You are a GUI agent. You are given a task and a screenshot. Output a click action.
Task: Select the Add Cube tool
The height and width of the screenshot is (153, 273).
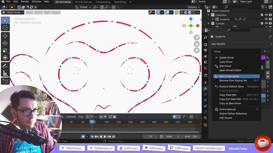(x=5, y=81)
